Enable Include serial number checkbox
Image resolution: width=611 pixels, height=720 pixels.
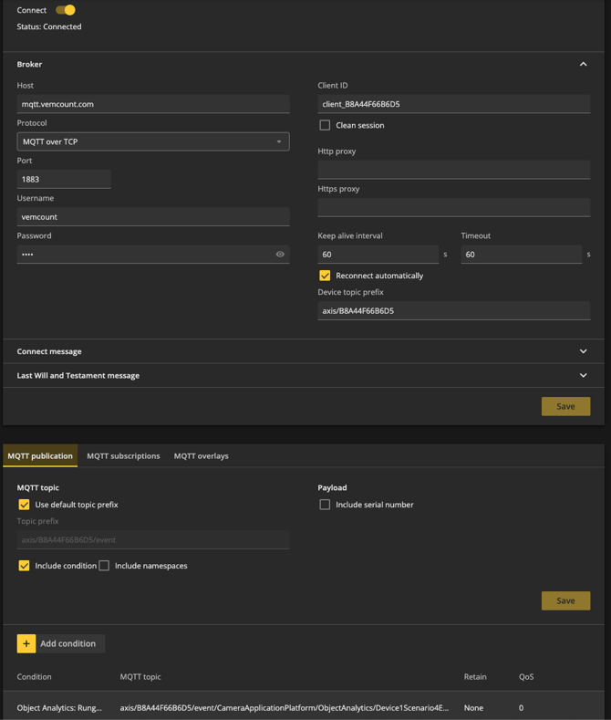[x=325, y=505]
